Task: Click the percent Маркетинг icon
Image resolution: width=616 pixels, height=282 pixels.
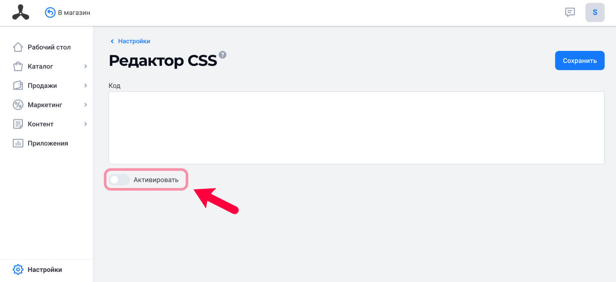Action: pyautogui.click(x=18, y=105)
